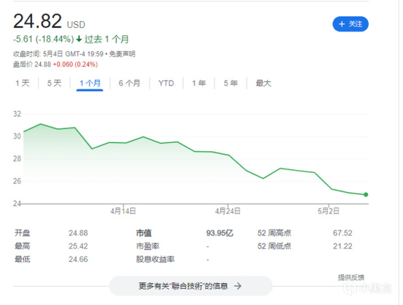Screen dimensions: 403x305
Task: Click the arrow icon in 更多有关 link
Action: 238,286
